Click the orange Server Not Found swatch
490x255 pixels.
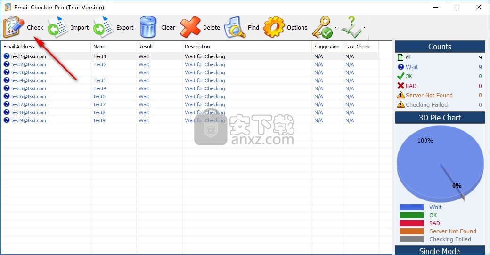(x=411, y=231)
